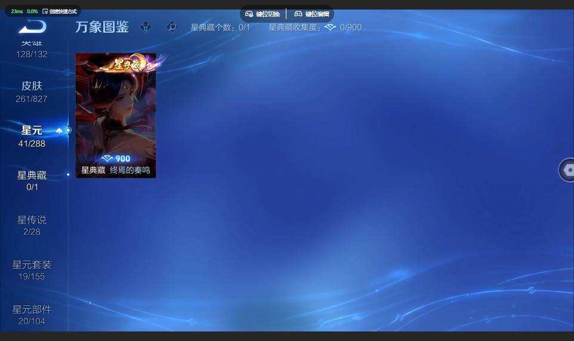Image resolution: width=574 pixels, height=341 pixels.
Task: Open the 星元套装 19/155 sub-category
Action: click(x=32, y=270)
